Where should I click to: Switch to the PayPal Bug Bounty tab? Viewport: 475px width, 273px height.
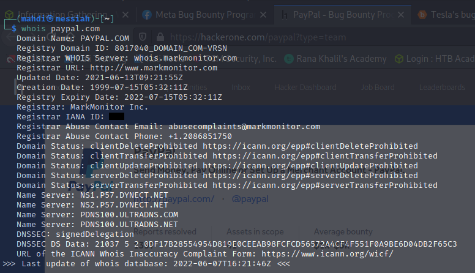pos(343,15)
